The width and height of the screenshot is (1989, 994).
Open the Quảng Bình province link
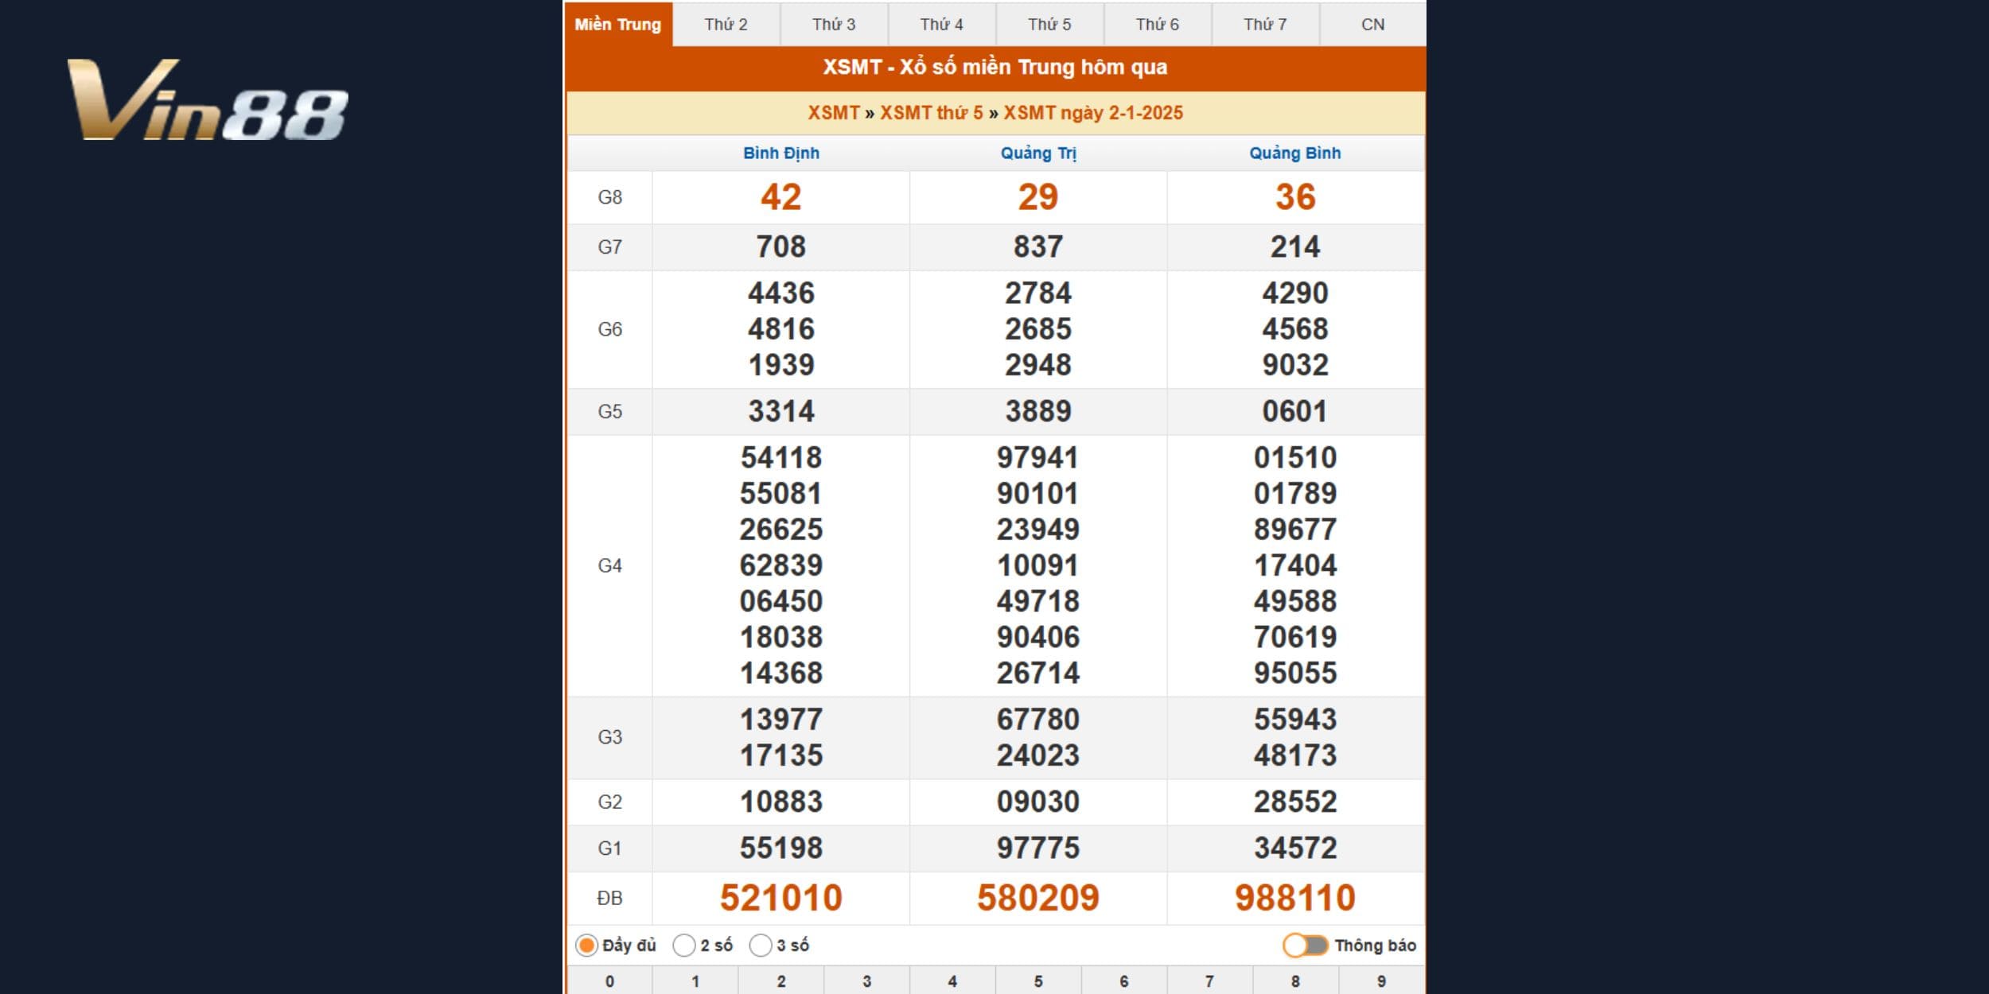click(1295, 153)
